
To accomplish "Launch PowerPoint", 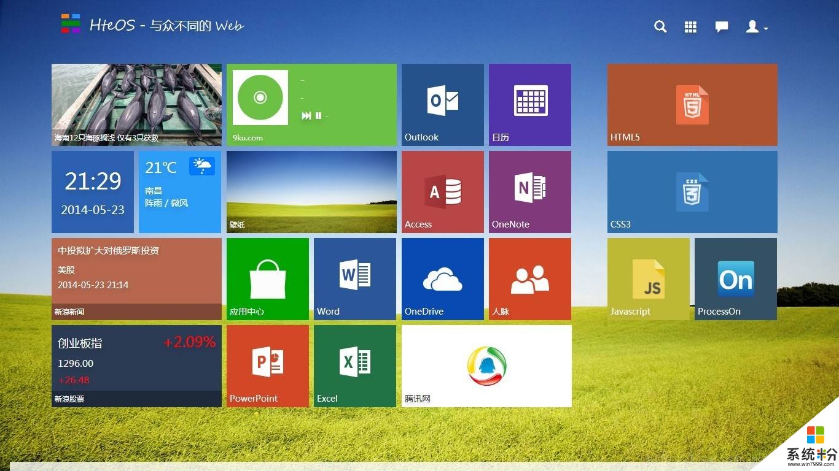I will 267,366.
